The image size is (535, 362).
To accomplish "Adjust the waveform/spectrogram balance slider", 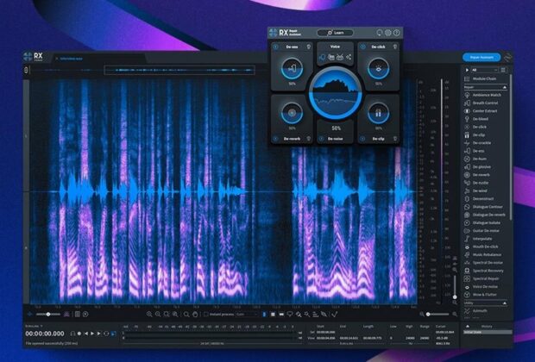I will pyautogui.click(x=48, y=315).
